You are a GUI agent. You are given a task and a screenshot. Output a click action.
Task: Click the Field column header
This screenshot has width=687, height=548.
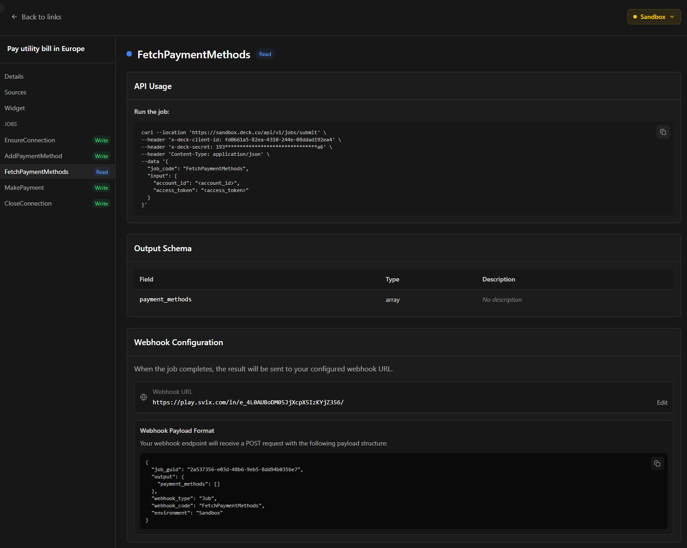pos(146,279)
